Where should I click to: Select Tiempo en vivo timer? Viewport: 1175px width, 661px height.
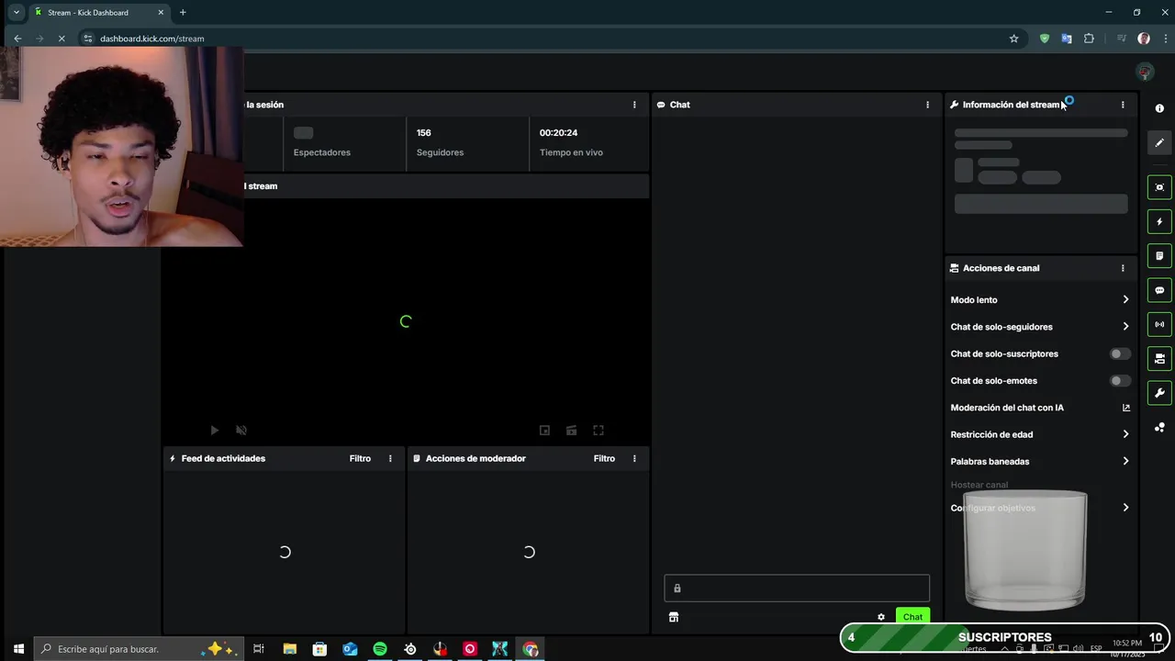pos(589,143)
